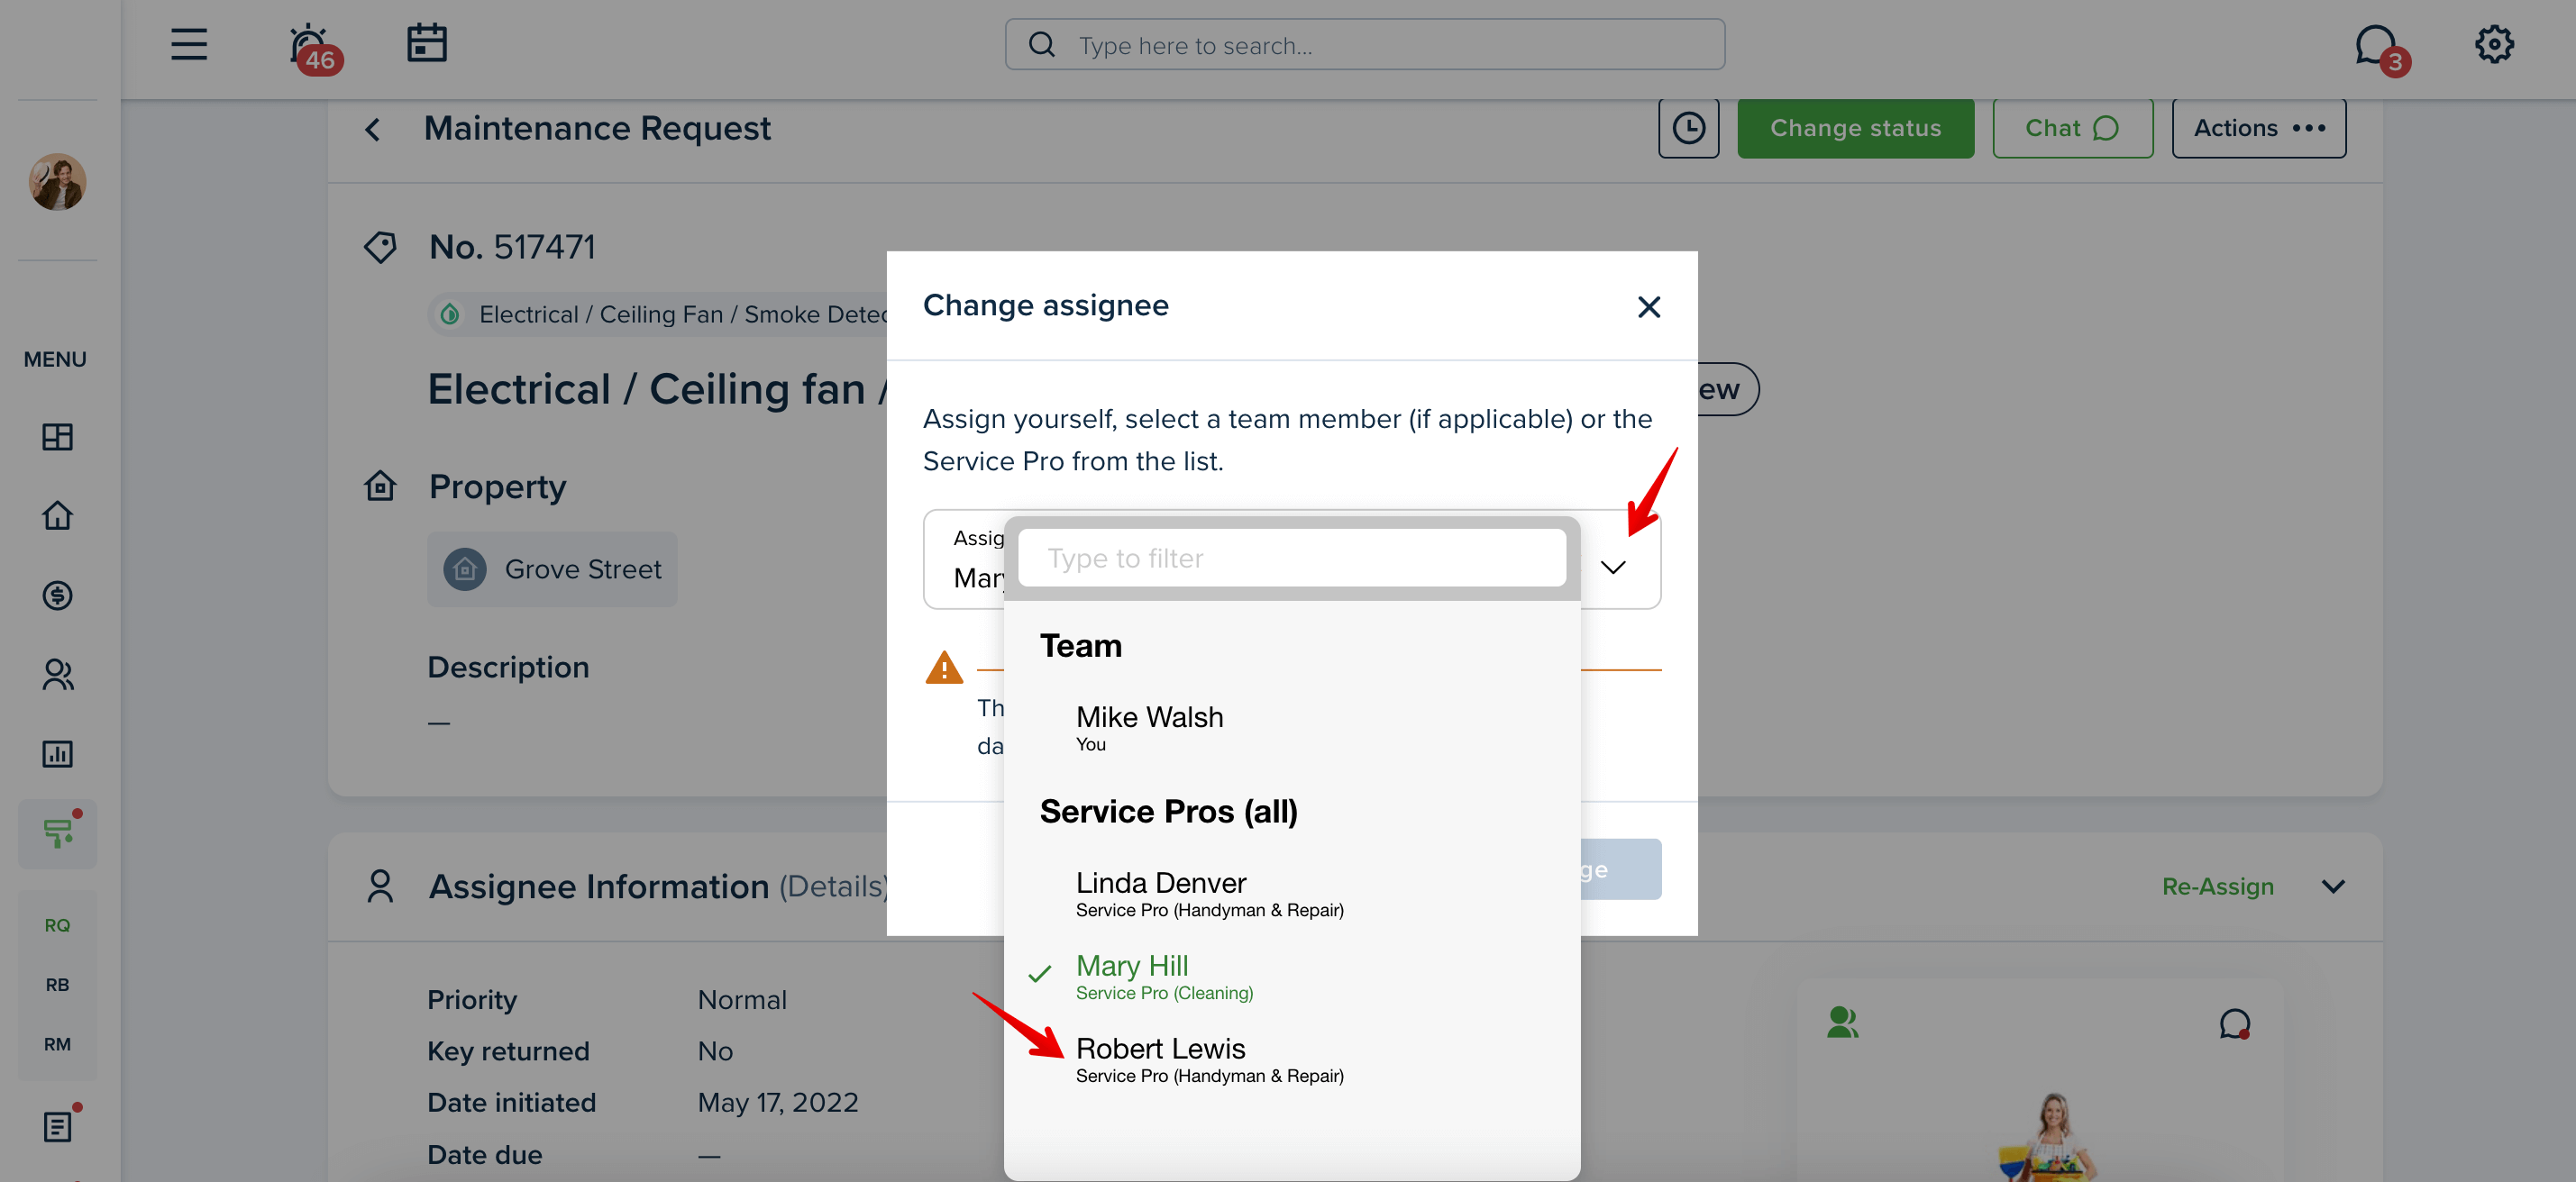Open the history clock button

(x=1688, y=128)
